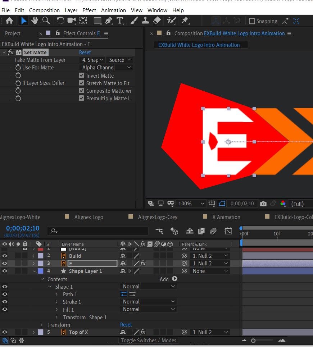313x347 pixels.
Task: Toggle hide shy layers in timeline
Action: [x=190, y=231]
